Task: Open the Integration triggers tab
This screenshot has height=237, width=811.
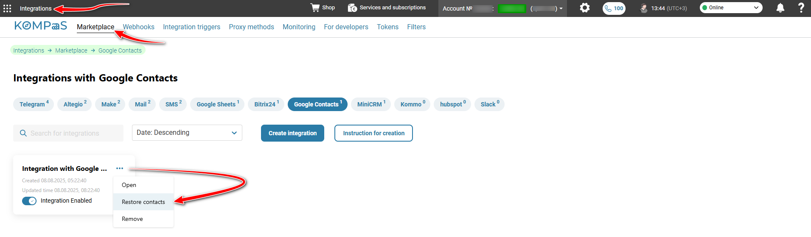Action: click(191, 27)
